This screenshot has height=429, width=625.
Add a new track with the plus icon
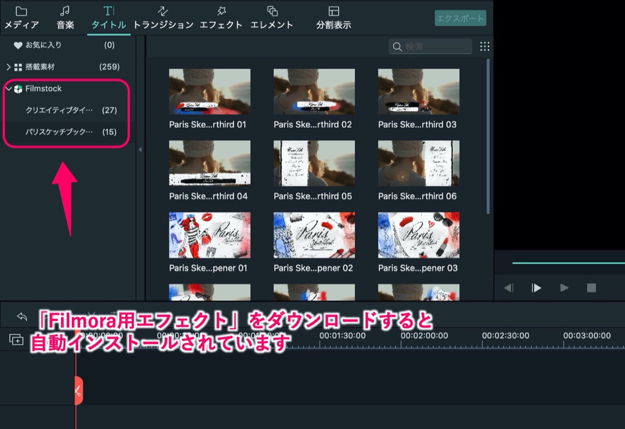[x=17, y=340]
